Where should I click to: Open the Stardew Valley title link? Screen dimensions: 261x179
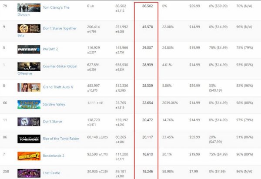55,104
